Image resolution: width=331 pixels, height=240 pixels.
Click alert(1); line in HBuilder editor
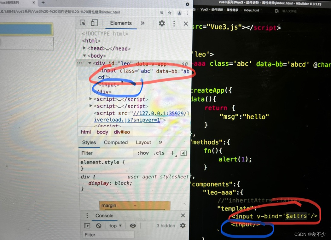click(235, 159)
